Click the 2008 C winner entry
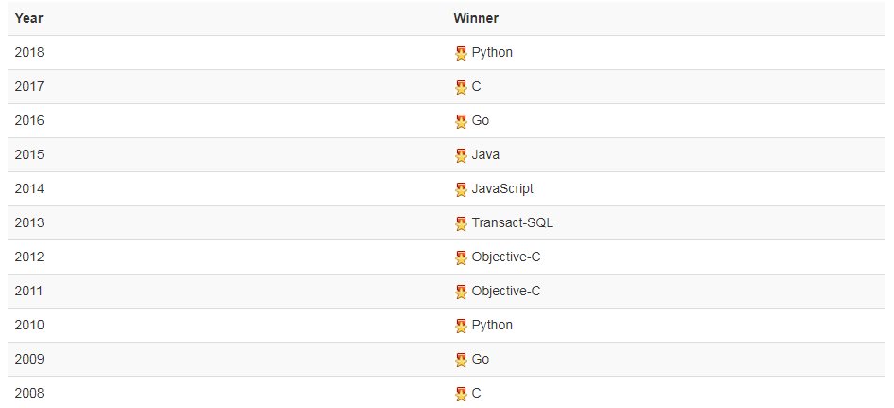Screen dimensions: 894x408 click(477, 394)
